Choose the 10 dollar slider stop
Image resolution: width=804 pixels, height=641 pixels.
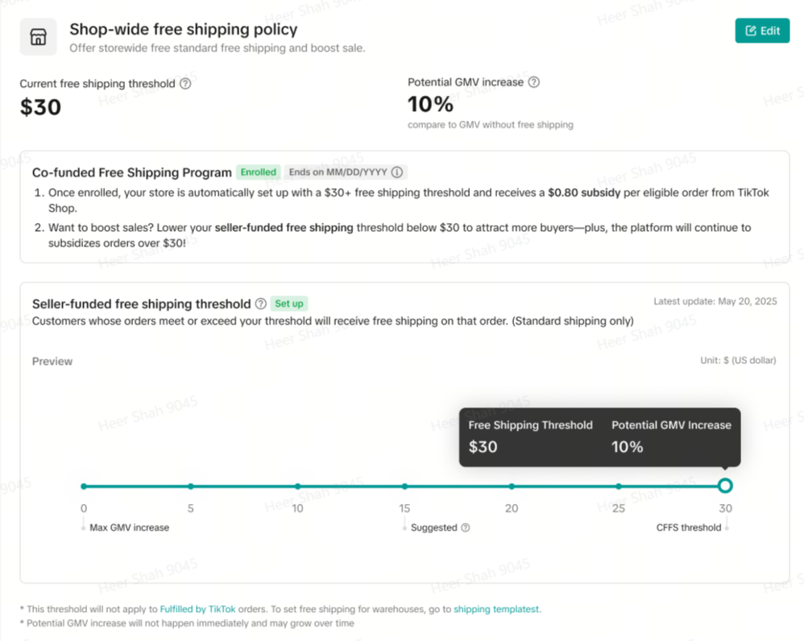tap(298, 486)
